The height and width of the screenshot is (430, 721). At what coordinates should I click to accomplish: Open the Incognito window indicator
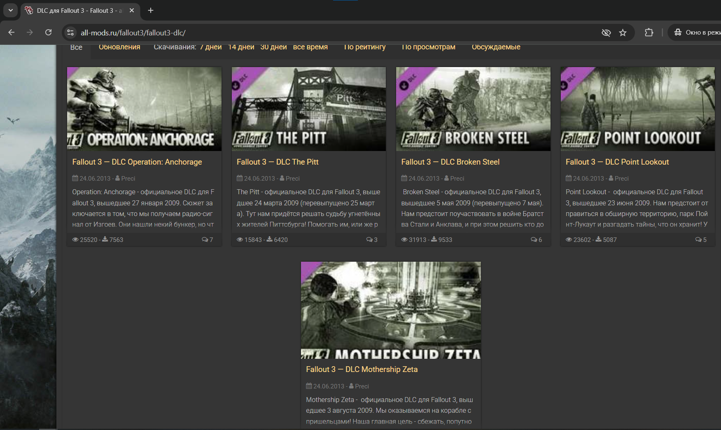coord(696,33)
